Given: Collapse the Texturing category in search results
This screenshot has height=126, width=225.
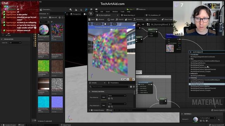Looking at the screenshot, I should [x=190, y=78].
